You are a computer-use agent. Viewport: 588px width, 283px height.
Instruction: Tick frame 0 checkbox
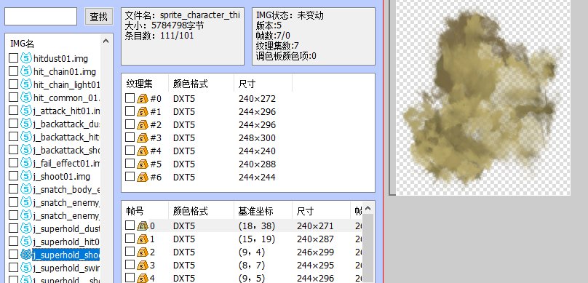[130, 226]
